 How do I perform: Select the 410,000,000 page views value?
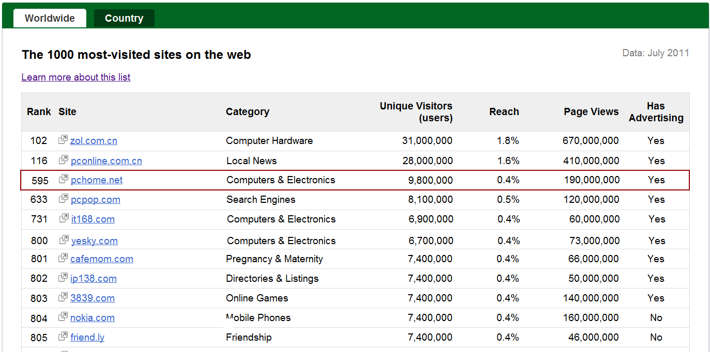coord(591,161)
